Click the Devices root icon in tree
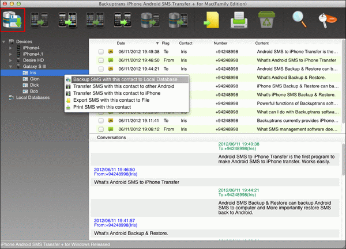This screenshot has height=249, width=346. pos(12,41)
